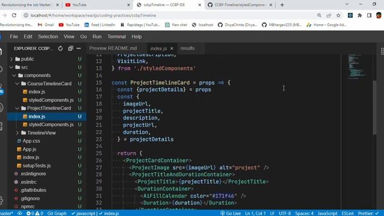Open the View menu

pyautogui.click(x=69, y=37)
